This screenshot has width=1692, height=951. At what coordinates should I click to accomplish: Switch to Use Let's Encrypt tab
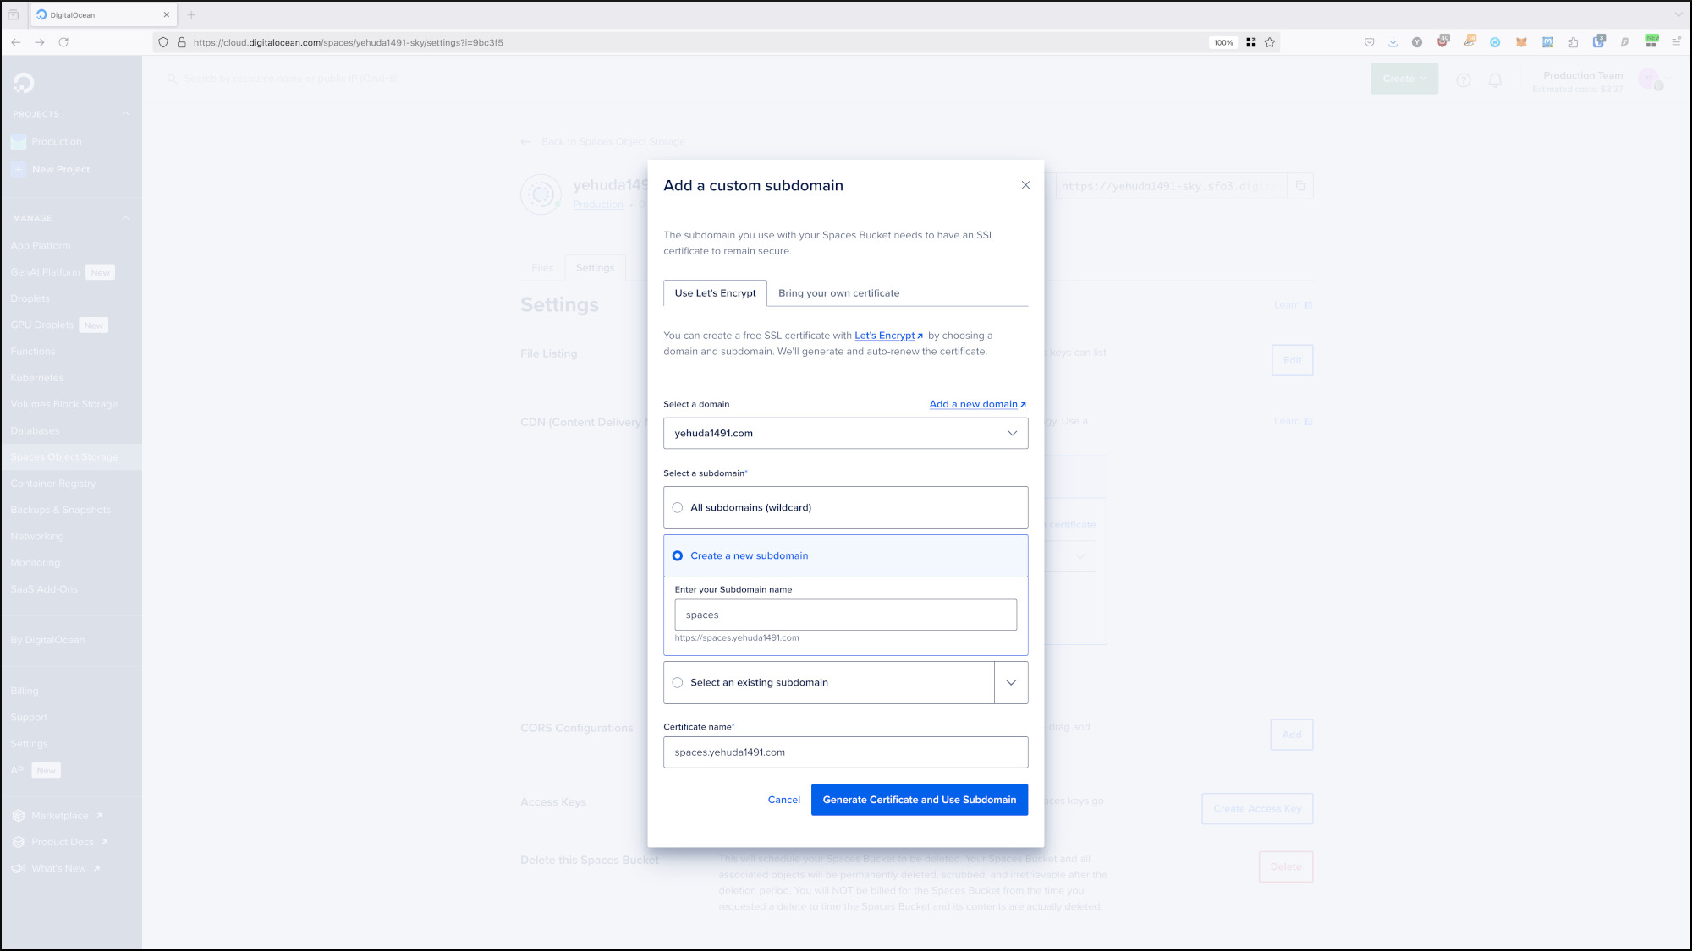click(x=715, y=293)
